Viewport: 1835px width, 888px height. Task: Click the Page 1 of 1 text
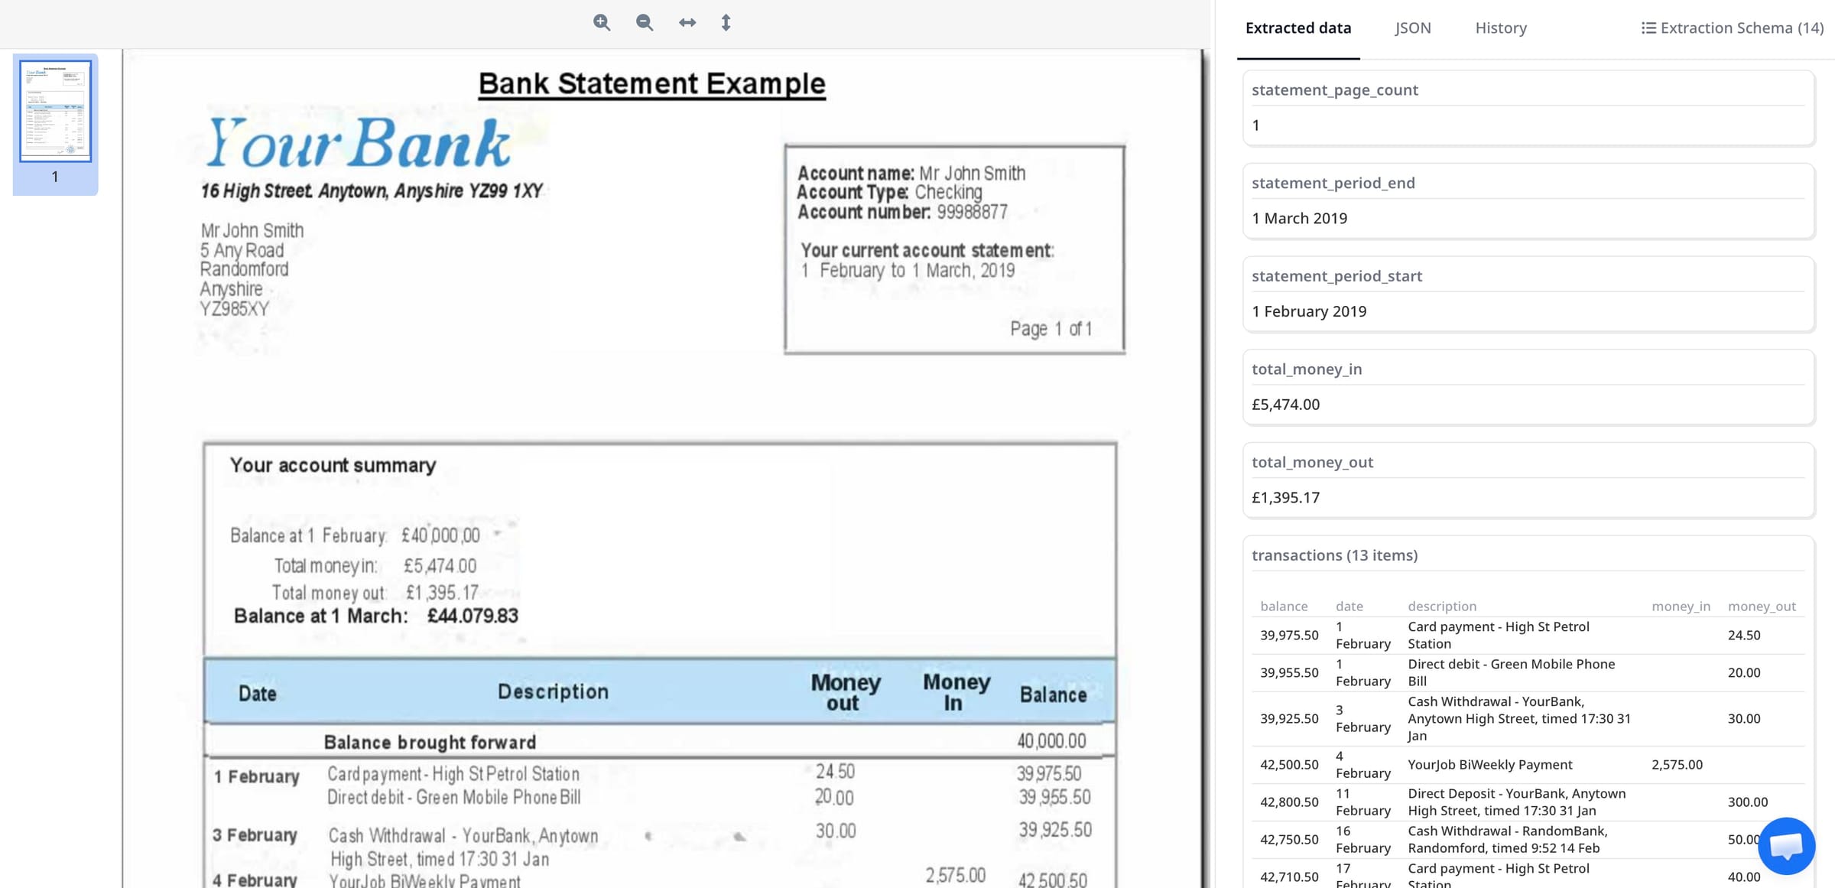1051,329
